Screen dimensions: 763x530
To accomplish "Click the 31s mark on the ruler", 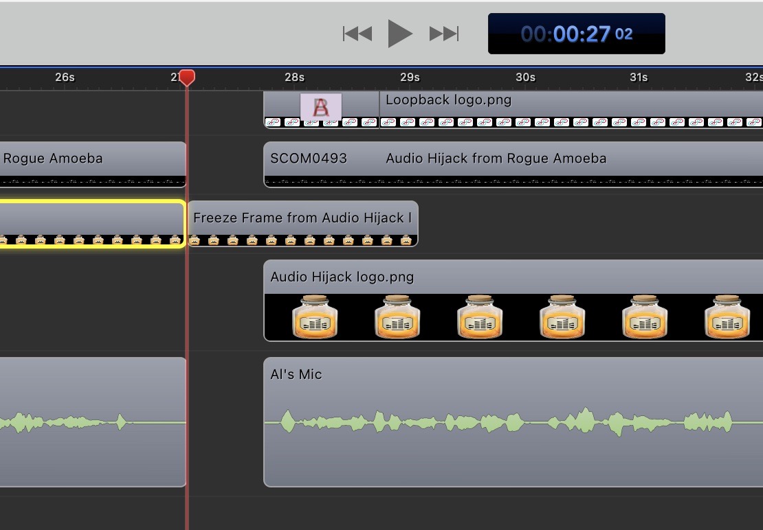I will pyautogui.click(x=639, y=78).
